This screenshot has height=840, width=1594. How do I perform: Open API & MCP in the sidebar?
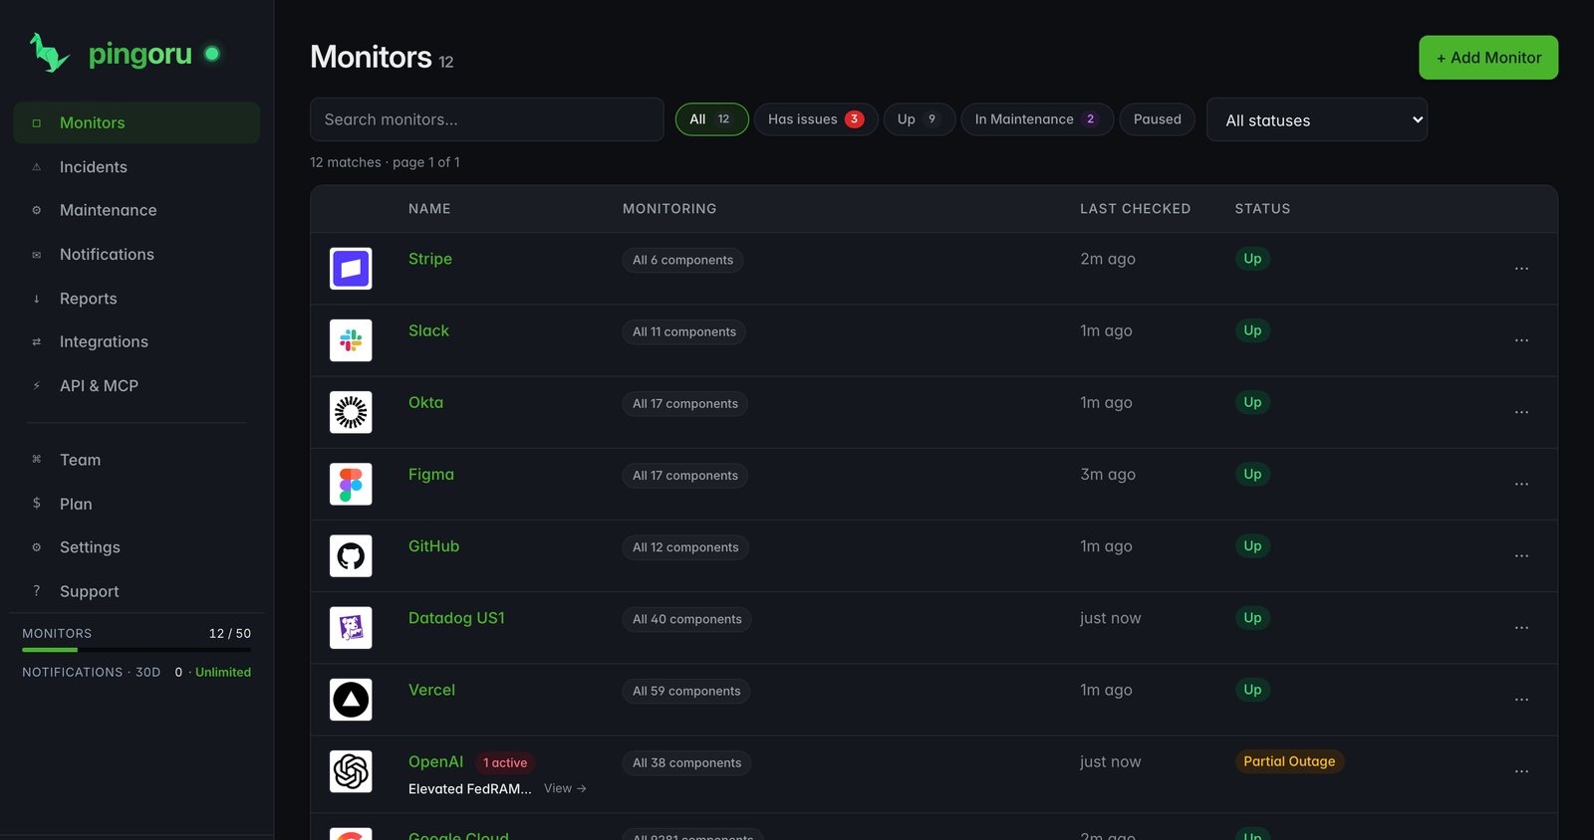pyautogui.click(x=136, y=385)
